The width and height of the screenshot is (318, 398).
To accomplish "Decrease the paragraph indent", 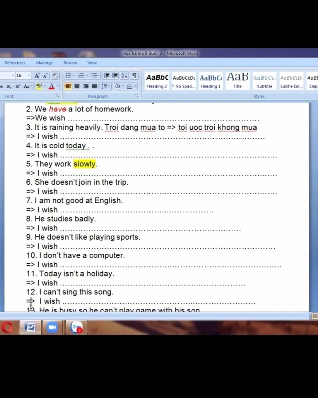I will click(x=106, y=76).
